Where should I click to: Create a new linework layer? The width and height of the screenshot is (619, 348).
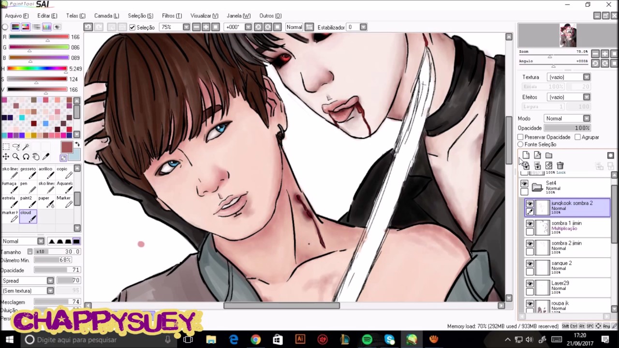click(x=537, y=155)
